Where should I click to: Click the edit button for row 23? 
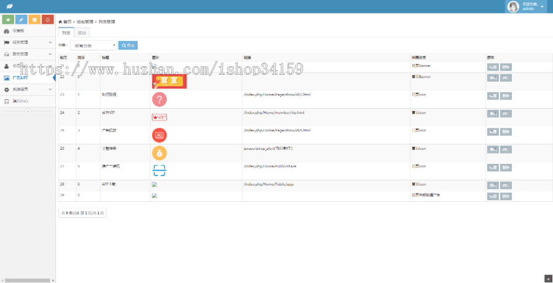[493, 96]
